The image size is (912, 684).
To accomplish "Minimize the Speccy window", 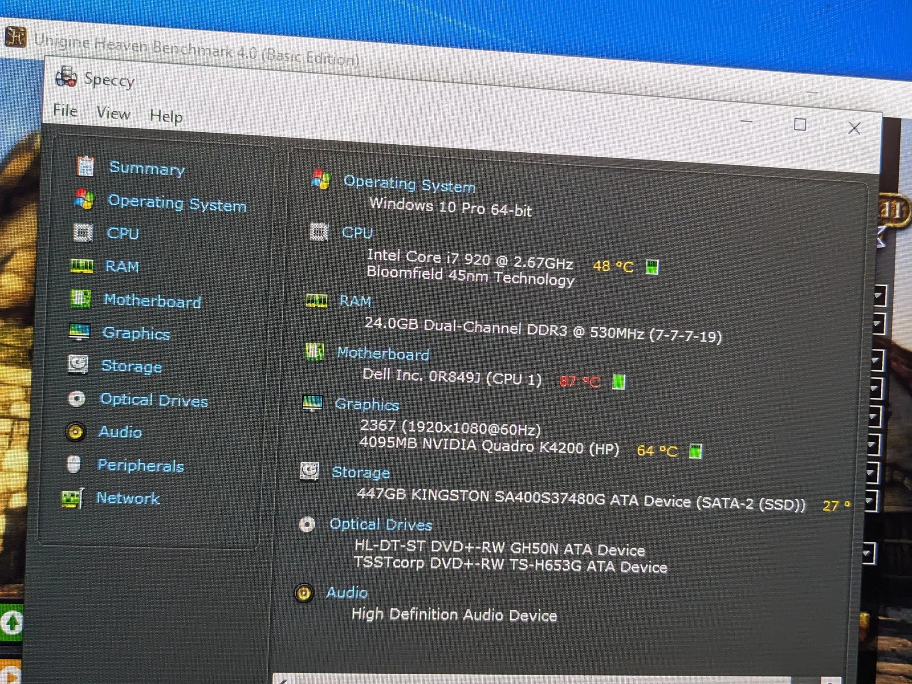I will (746, 121).
